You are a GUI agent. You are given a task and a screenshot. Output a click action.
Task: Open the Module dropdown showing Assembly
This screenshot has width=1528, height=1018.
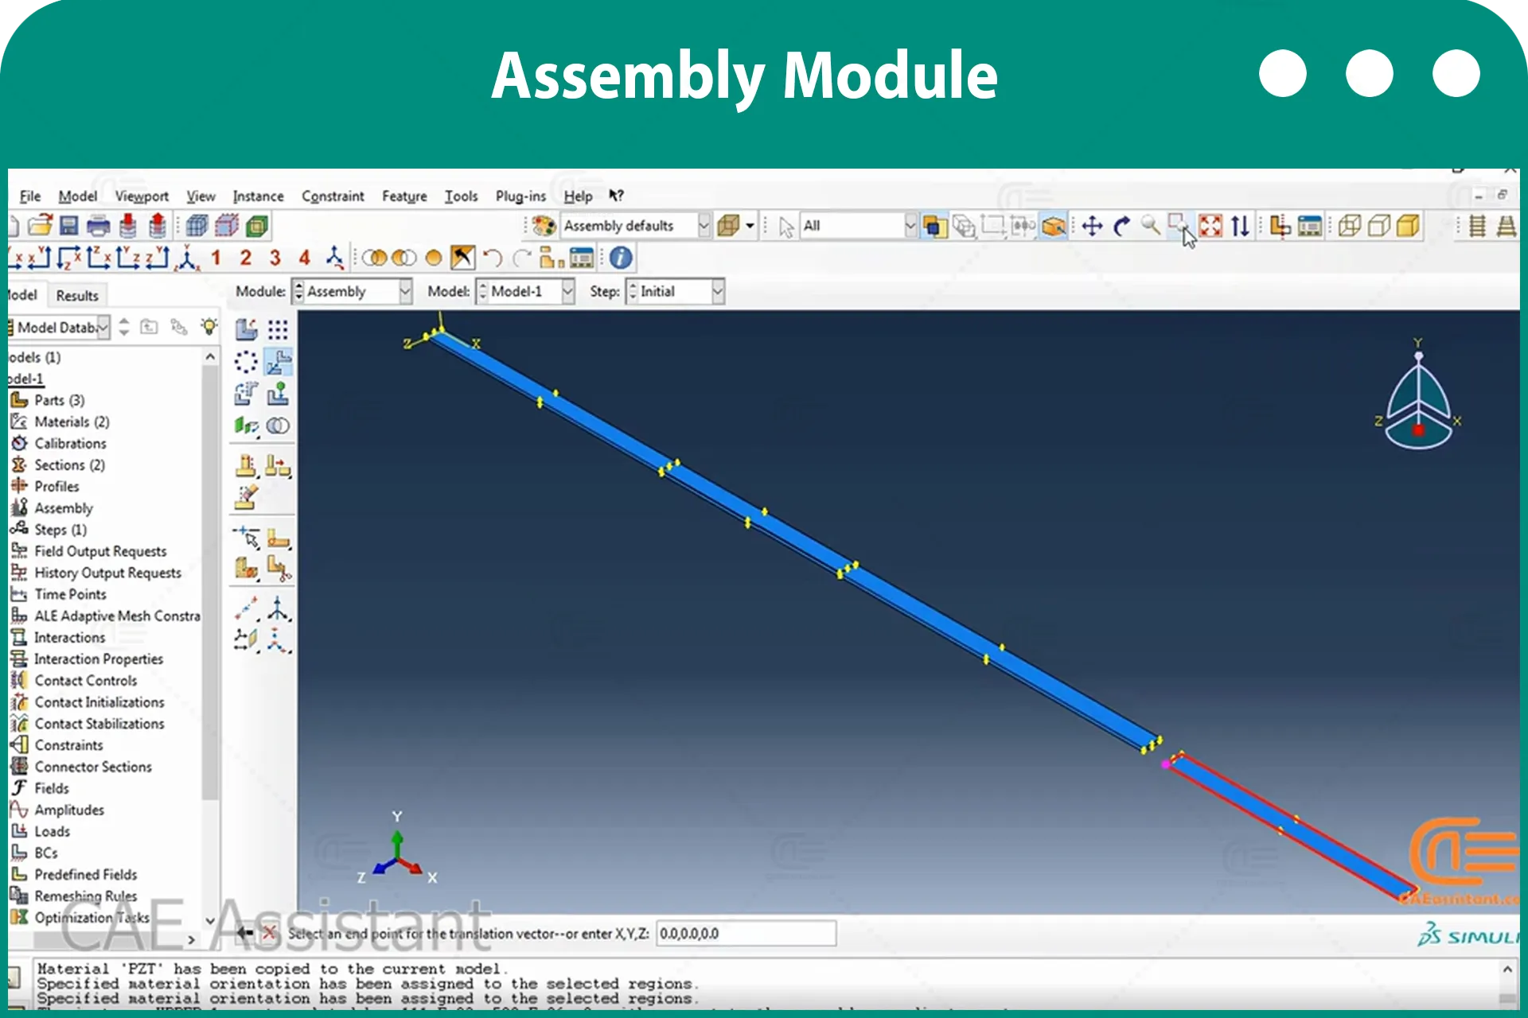tap(352, 292)
